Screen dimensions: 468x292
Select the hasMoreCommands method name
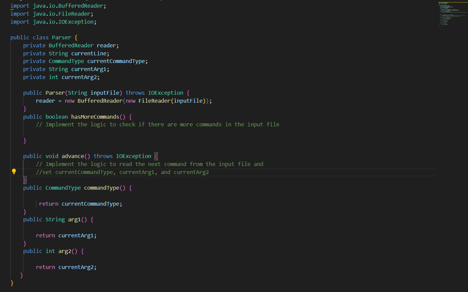pyautogui.click(x=96, y=116)
